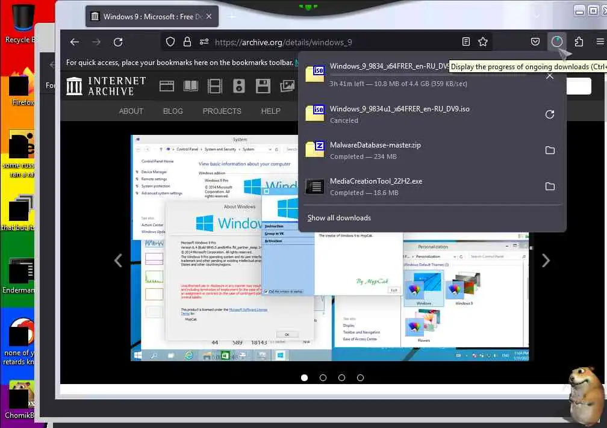Open the Extensions puzzle icon
Viewport: 607px width, 428px height.
pos(579,42)
